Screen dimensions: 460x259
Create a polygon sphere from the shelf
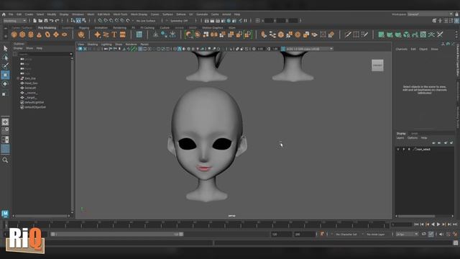coord(14,35)
